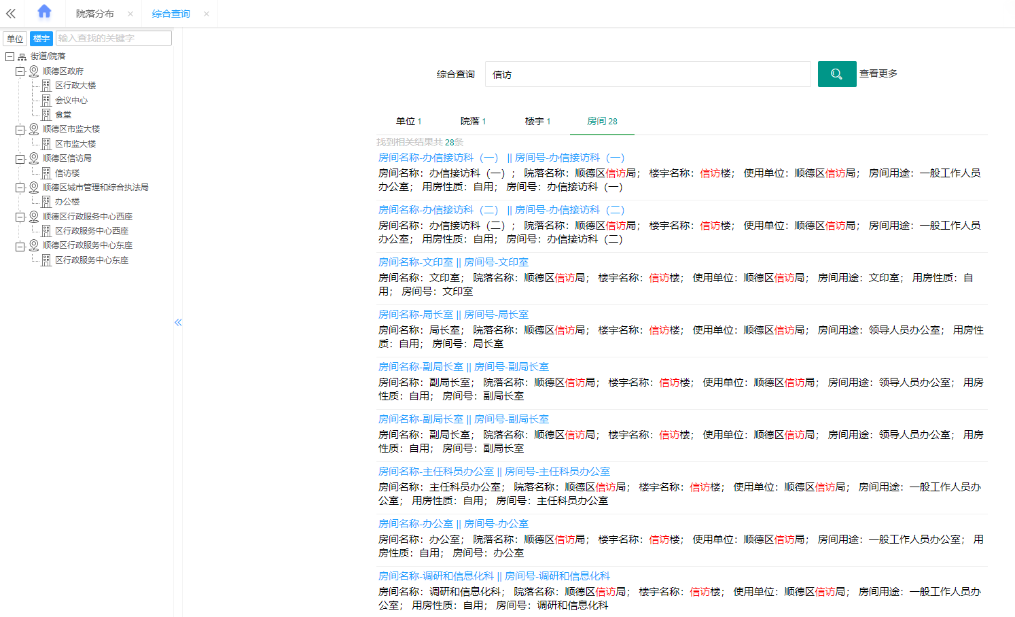
Task: Click the location pin icon of 顺德区市监大楼
Action: point(34,128)
